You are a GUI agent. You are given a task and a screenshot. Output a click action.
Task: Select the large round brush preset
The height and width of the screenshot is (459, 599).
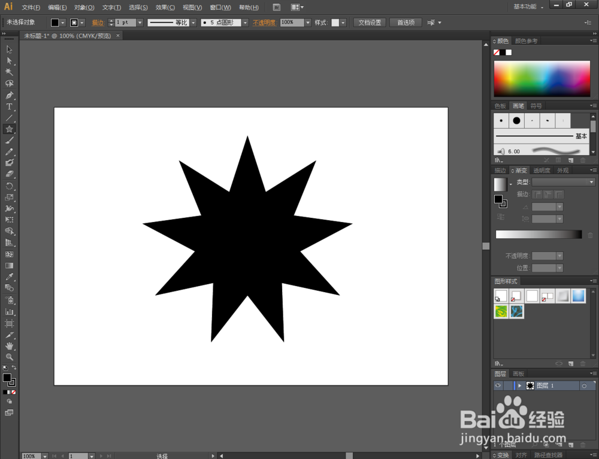pos(516,120)
